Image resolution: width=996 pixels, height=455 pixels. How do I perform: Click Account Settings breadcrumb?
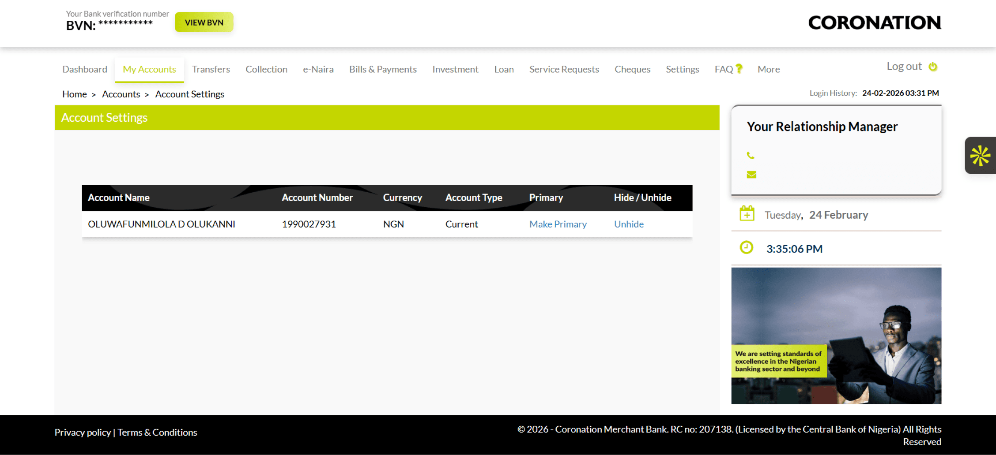click(x=190, y=94)
